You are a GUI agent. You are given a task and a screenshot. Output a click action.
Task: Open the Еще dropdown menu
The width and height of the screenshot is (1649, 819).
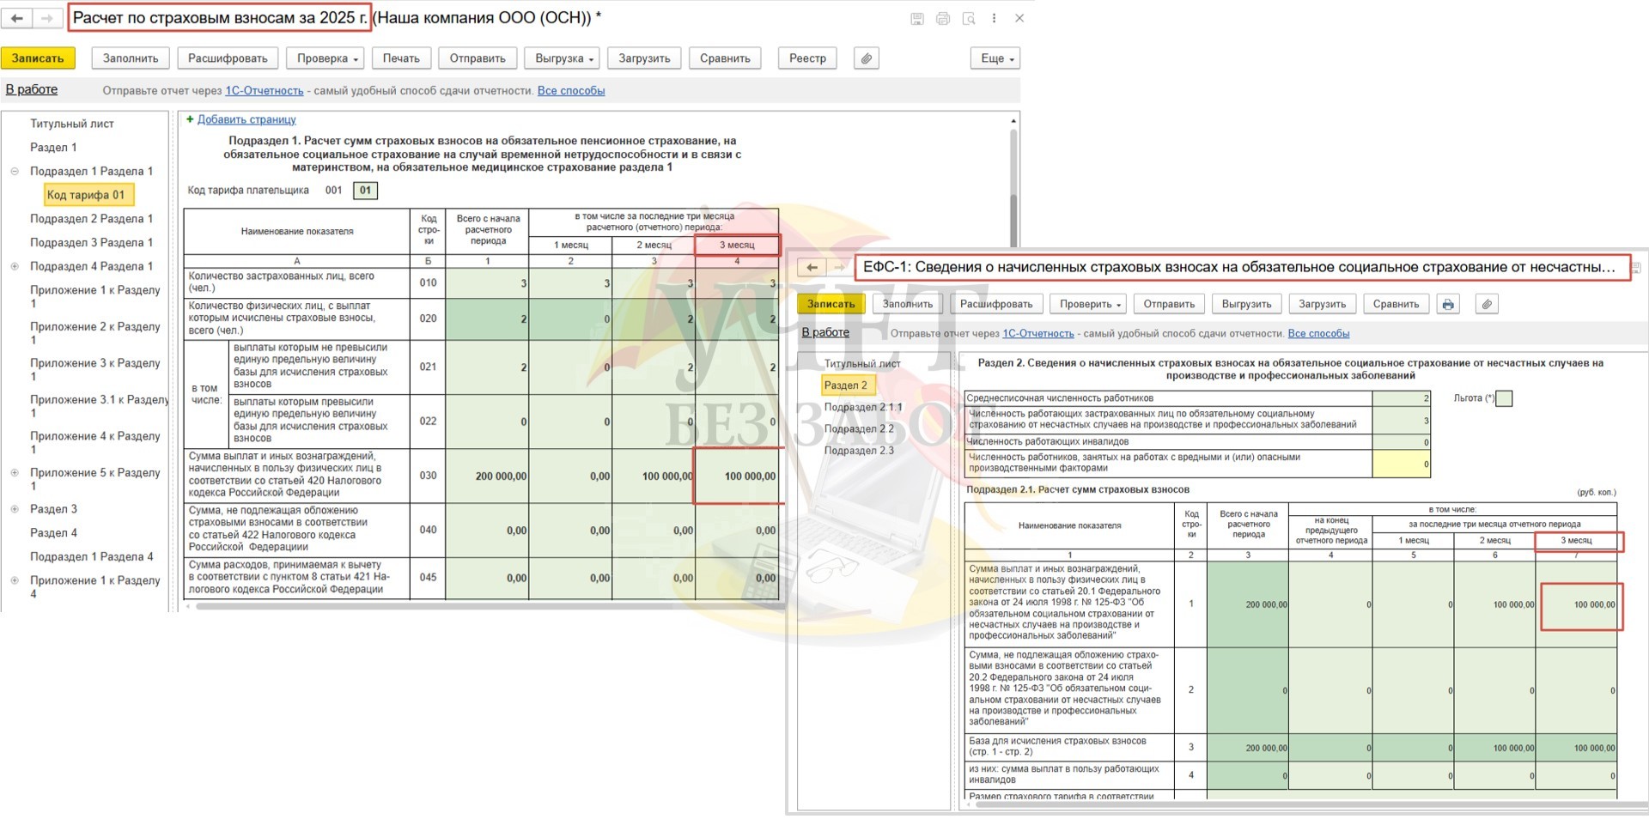point(997,58)
